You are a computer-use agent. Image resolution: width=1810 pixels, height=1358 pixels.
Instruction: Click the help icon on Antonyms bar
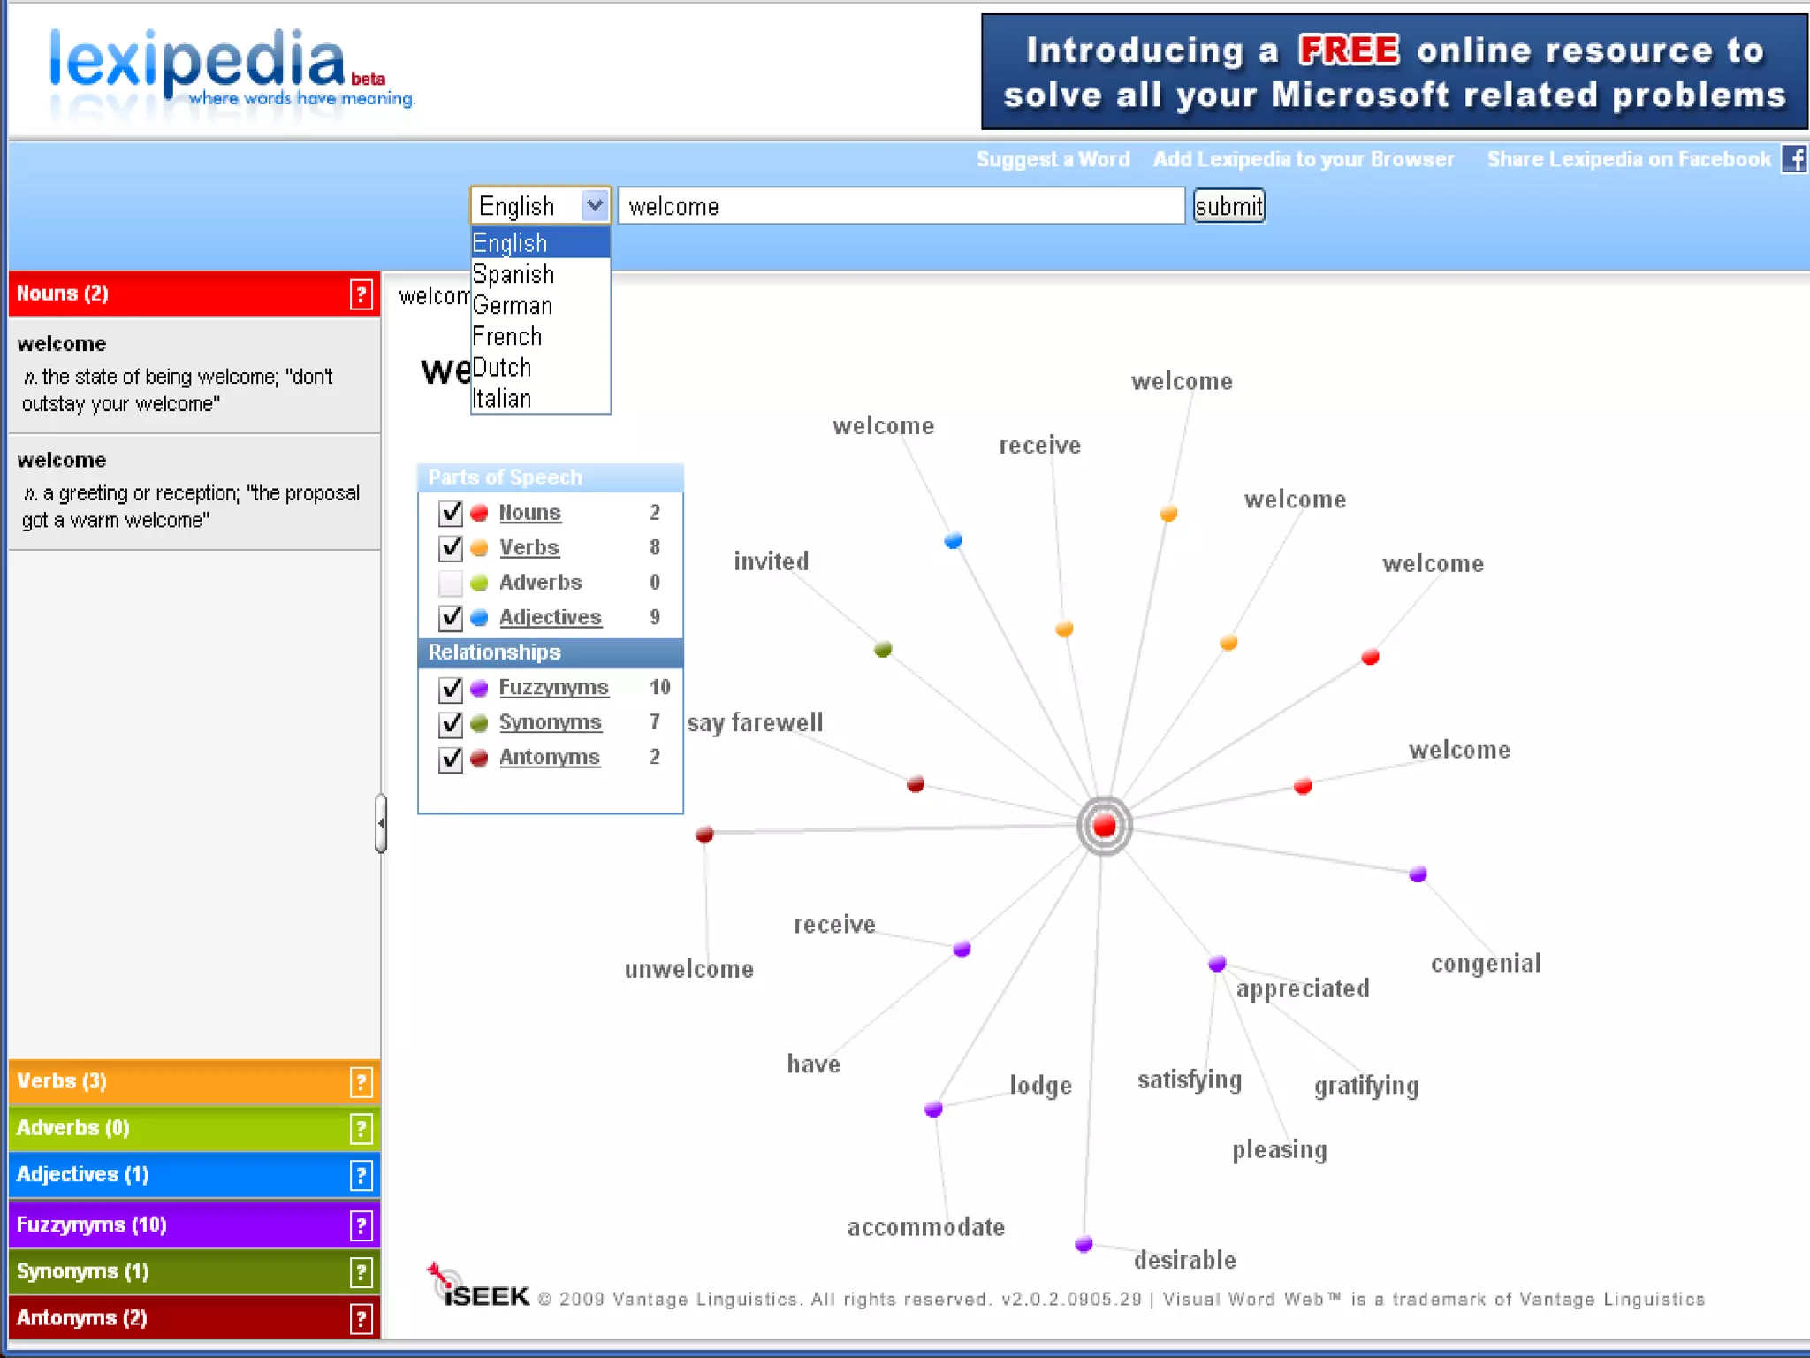(x=361, y=1318)
